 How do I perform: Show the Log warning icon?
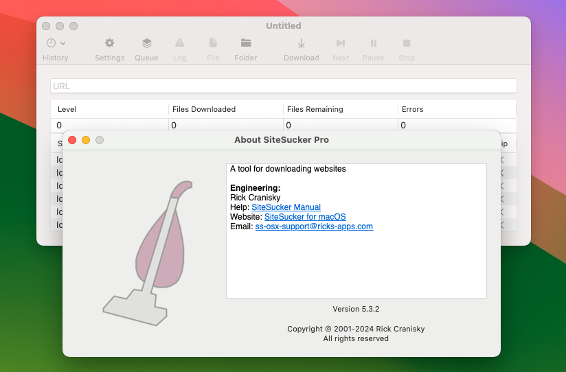179,43
